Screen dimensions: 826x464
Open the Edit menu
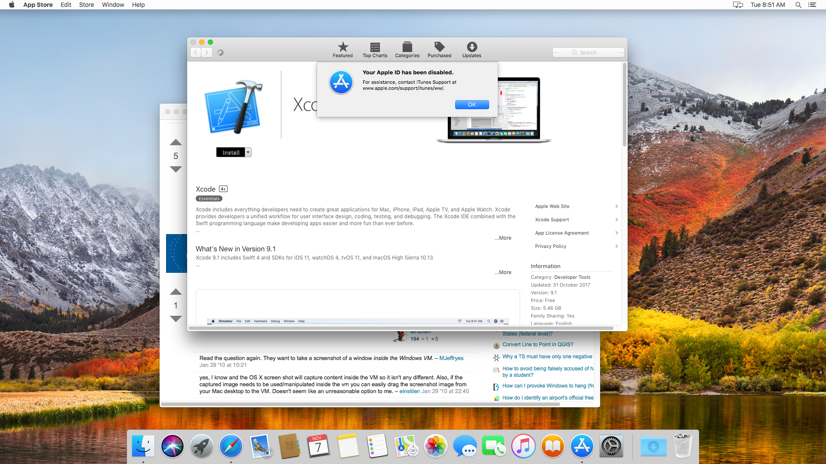tap(66, 5)
